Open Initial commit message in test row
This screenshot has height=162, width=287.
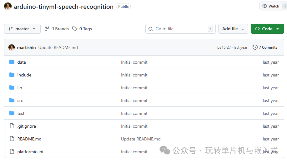(134, 113)
